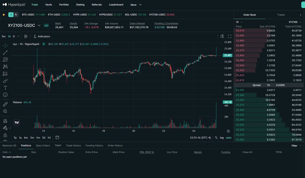Select the text annotation tool
This screenshot has width=305, height=178.
click(x=5, y=88)
